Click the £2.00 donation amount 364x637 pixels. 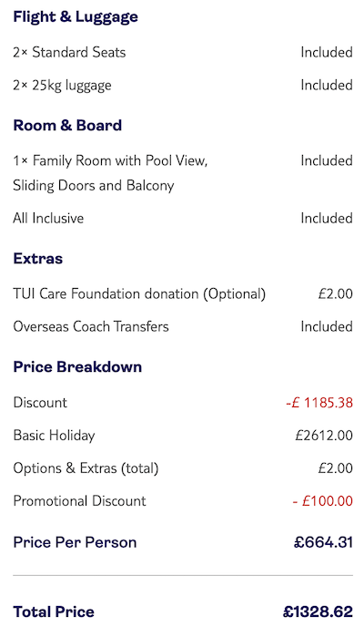click(x=335, y=293)
